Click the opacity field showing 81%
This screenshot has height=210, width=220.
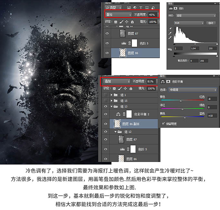151,82
